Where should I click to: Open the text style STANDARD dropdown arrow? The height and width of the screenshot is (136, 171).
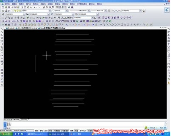click(x=24, y=14)
